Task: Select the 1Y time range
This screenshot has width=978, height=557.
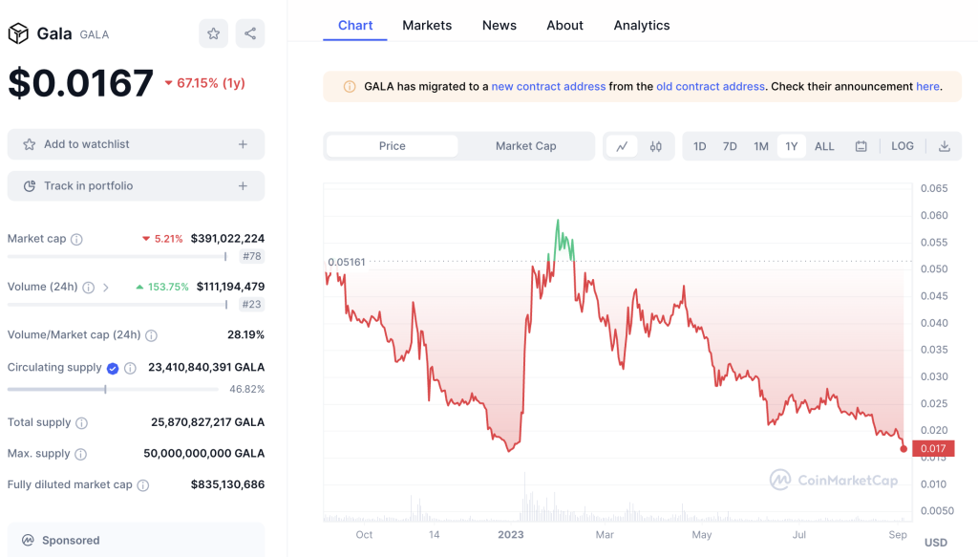Action: (x=792, y=146)
